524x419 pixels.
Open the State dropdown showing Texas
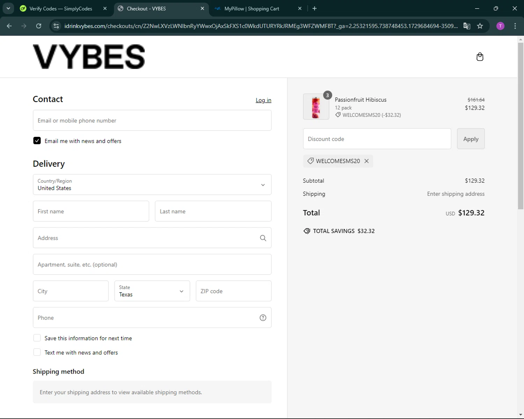[152, 291]
